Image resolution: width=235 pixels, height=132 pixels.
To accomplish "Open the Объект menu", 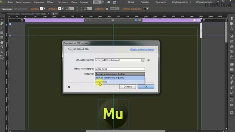I will click(x=51, y=2).
